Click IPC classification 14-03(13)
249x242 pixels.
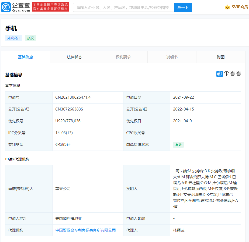coord(64,133)
